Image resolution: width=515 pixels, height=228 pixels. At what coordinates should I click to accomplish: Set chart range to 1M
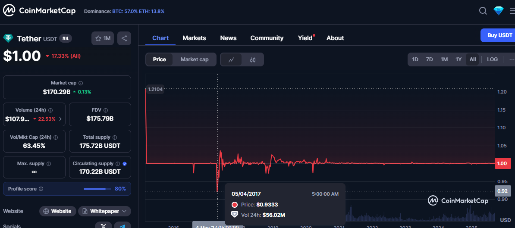click(x=444, y=59)
